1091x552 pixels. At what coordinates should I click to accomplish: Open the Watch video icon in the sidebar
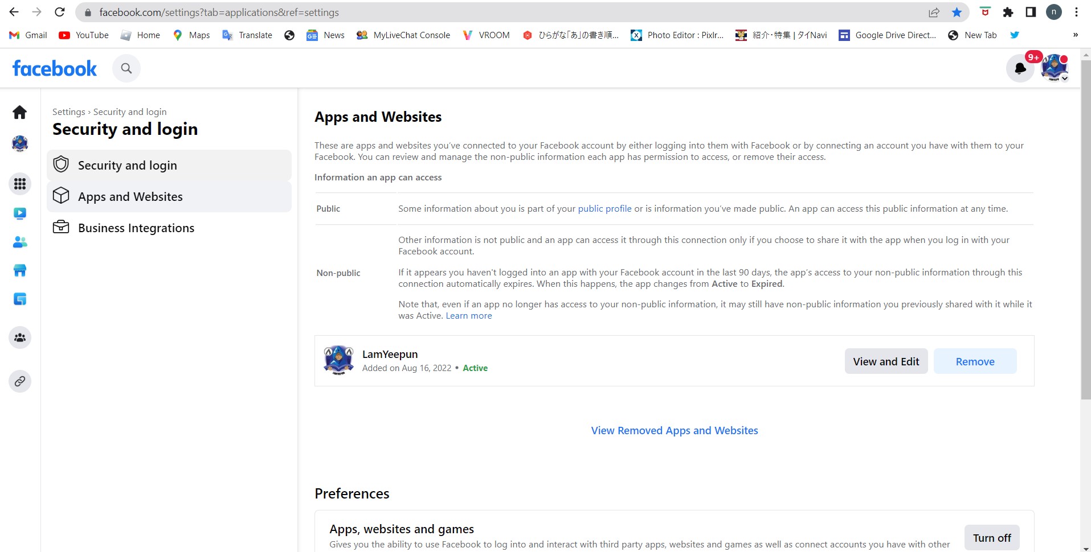point(20,213)
